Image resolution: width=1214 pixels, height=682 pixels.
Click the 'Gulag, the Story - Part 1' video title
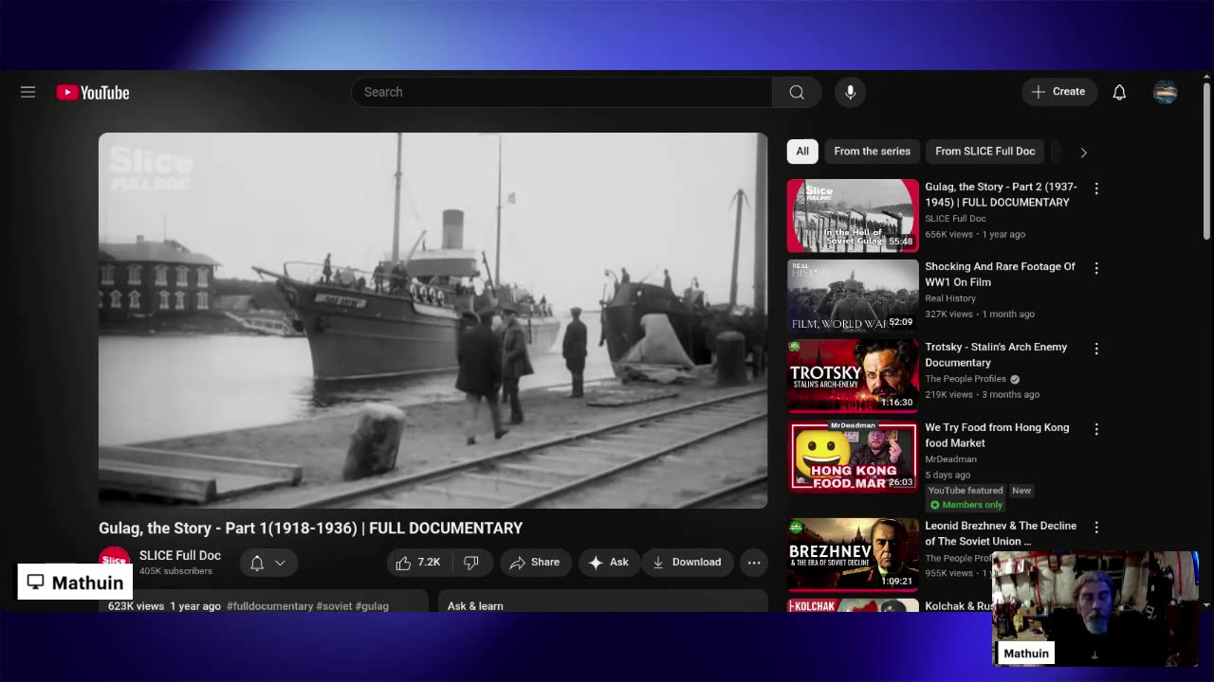pyautogui.click(x=311, y=529)
